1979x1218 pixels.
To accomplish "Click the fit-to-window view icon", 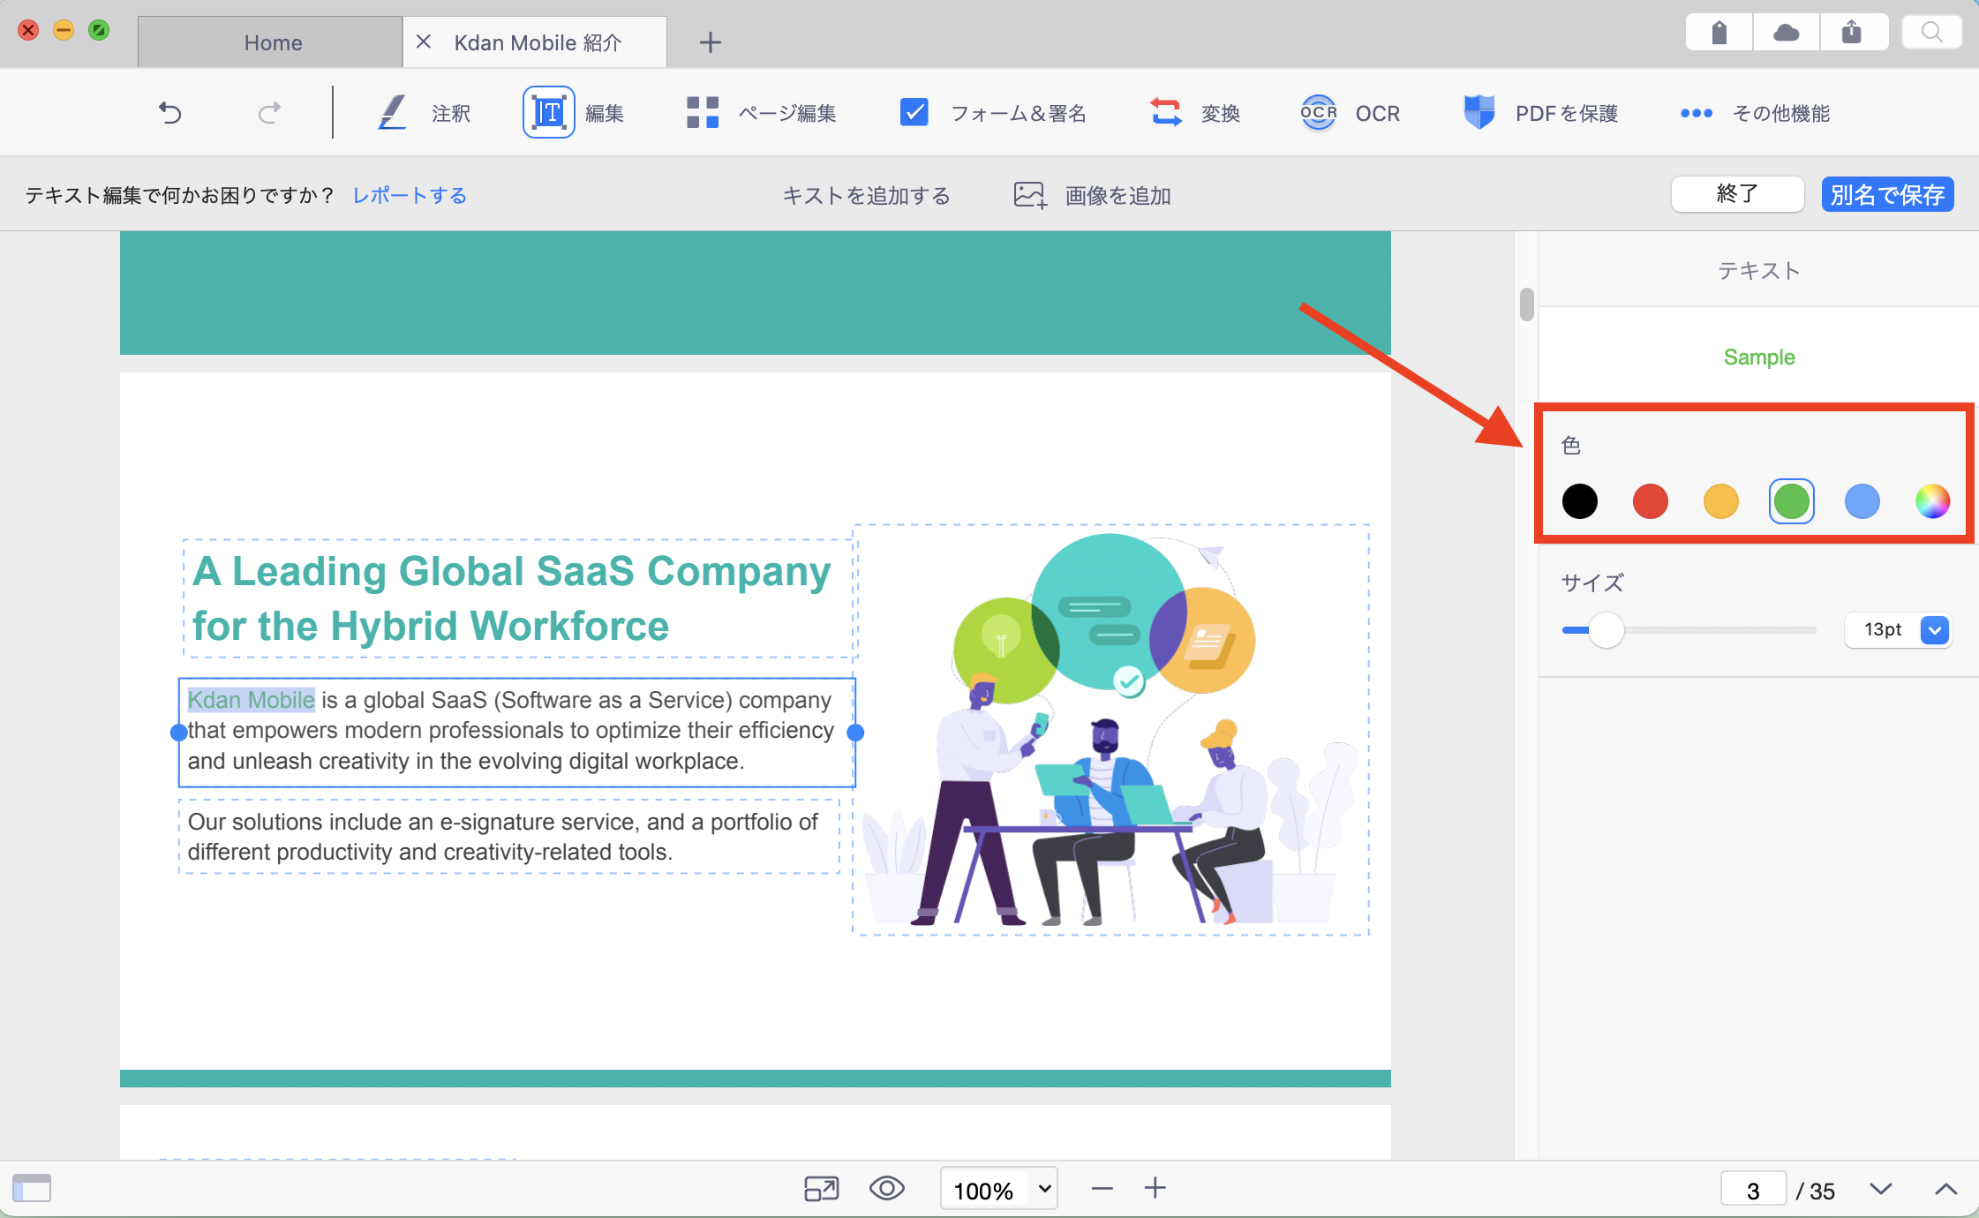I will pyautogui.click(x=821, y=1189).
